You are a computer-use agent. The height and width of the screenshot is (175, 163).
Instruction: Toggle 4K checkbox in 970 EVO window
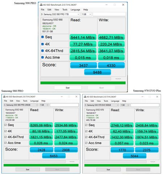86,131
